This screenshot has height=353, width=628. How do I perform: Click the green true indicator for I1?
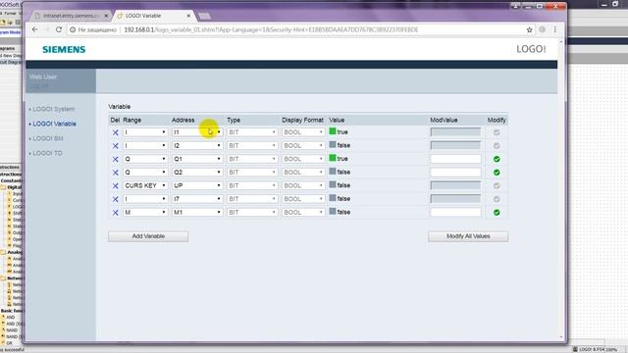coord(333,131)
